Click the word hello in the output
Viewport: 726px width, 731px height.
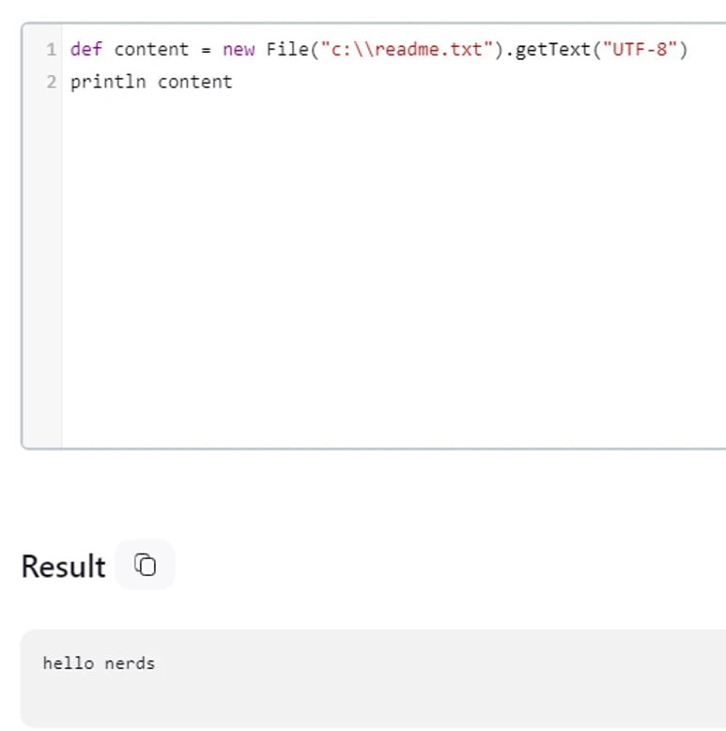pyautogui.click(x=69, y=663)
